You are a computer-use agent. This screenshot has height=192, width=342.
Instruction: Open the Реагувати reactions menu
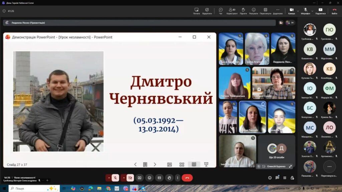click(253, 11)
